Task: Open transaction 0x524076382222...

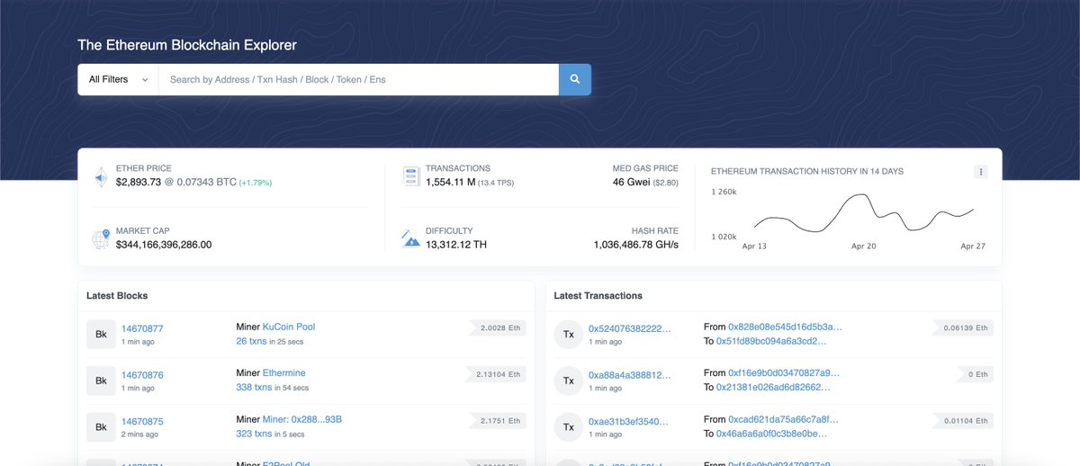Action: 630,328
